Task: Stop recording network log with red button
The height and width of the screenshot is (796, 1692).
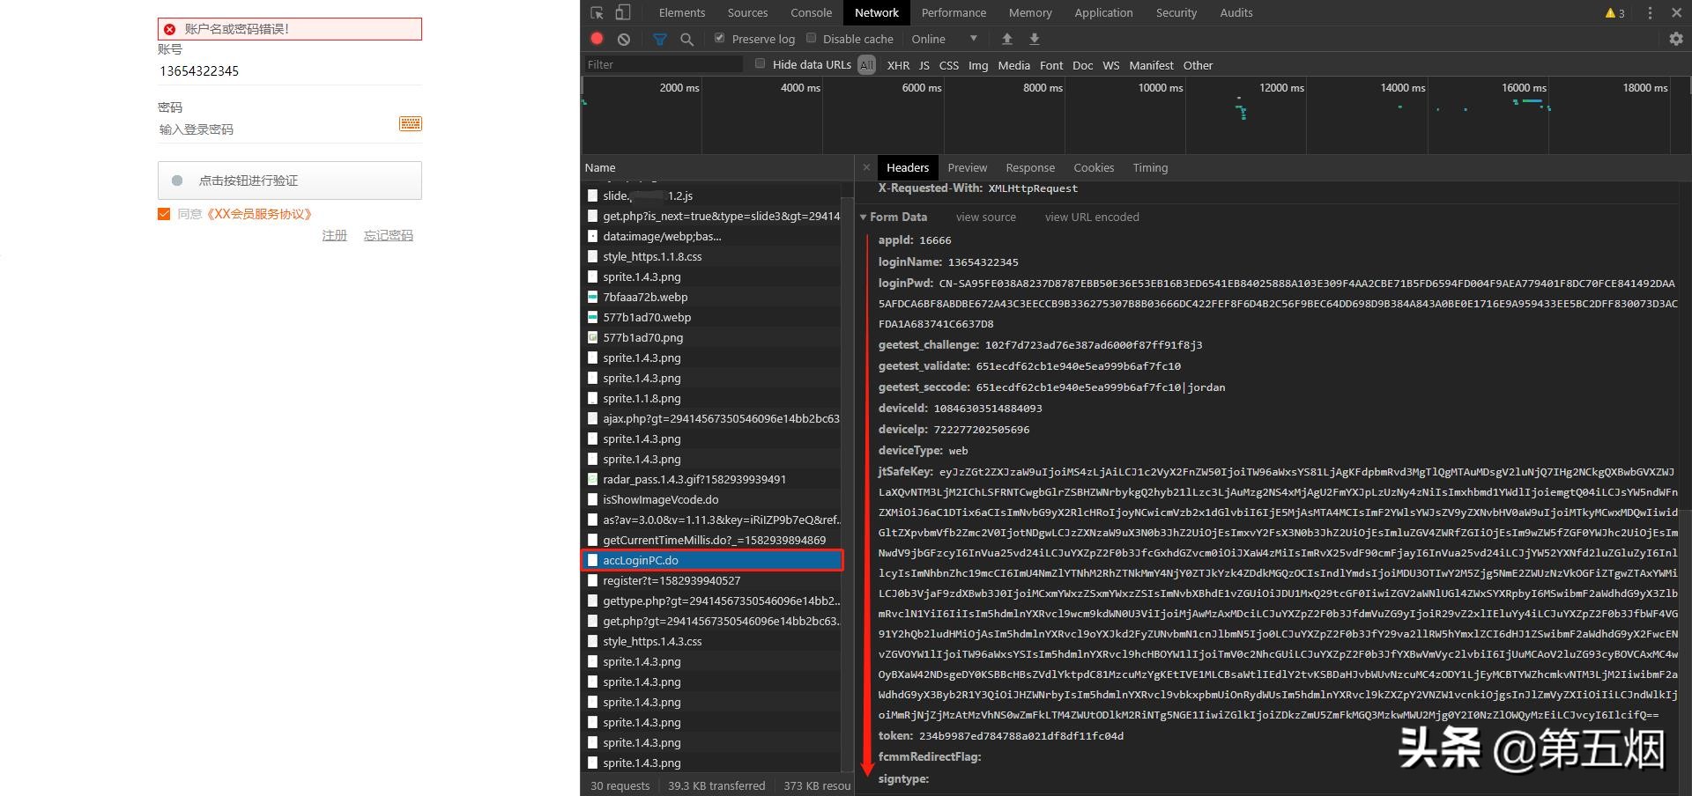Action: (597, 39)
